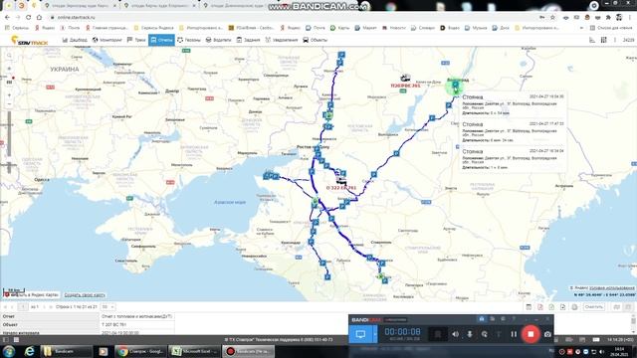Screen dimensions: 637x358
Task: Open the rows-per-page 50 dropdown
Action: (x=107, y=307)
